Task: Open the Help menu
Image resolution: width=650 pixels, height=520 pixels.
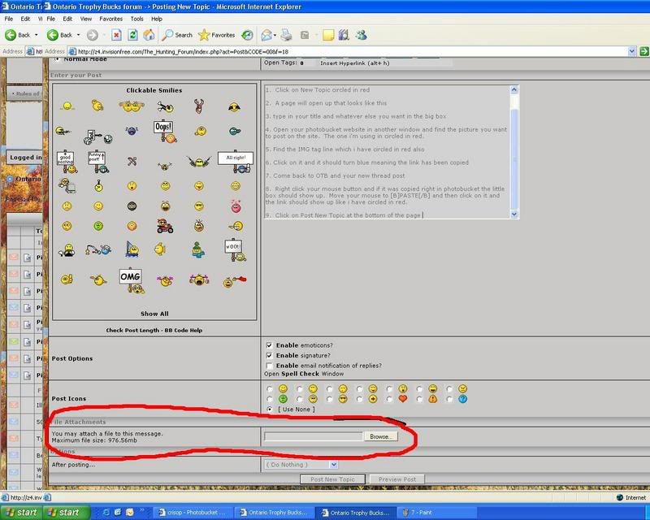Action: [156, 19]
